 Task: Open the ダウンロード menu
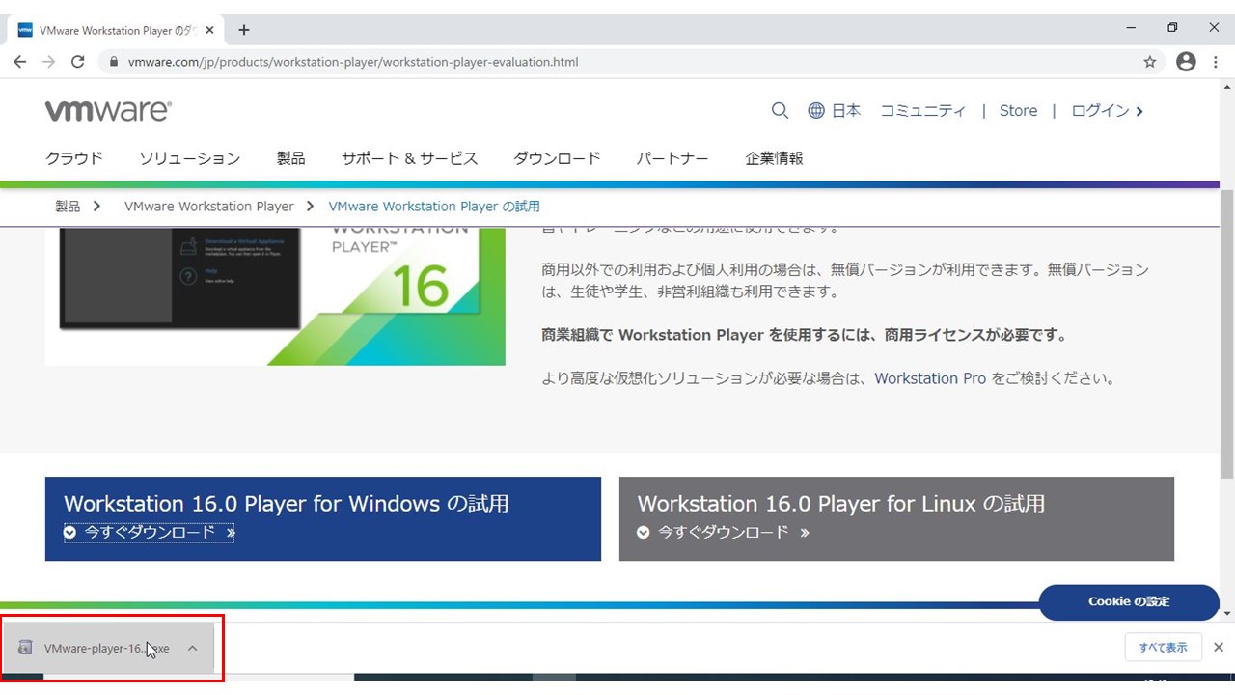pos(557,158)
